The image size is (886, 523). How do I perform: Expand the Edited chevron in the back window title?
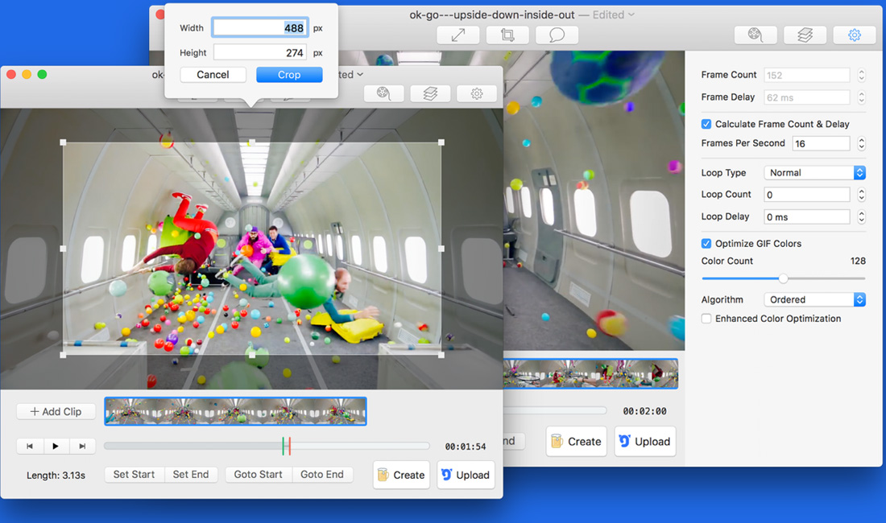[631, 14]
